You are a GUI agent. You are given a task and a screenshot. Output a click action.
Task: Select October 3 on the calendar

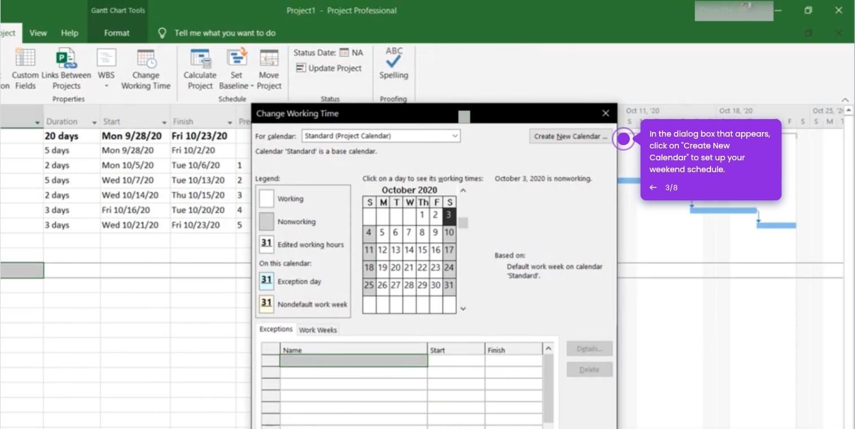coord(449,215)
